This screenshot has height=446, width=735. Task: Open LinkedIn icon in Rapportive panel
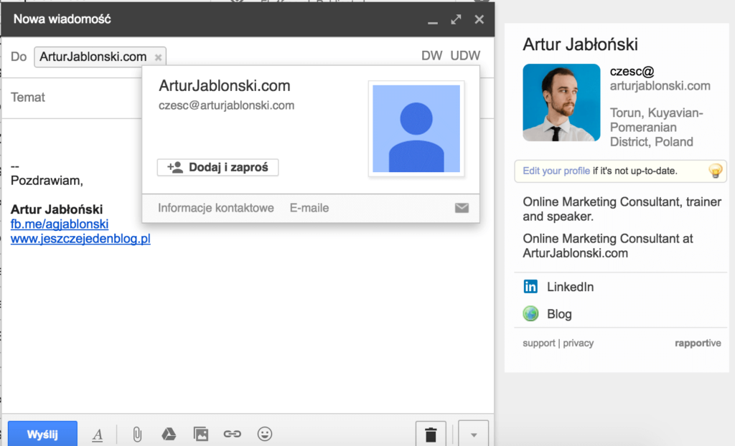[x=530, y=286]
